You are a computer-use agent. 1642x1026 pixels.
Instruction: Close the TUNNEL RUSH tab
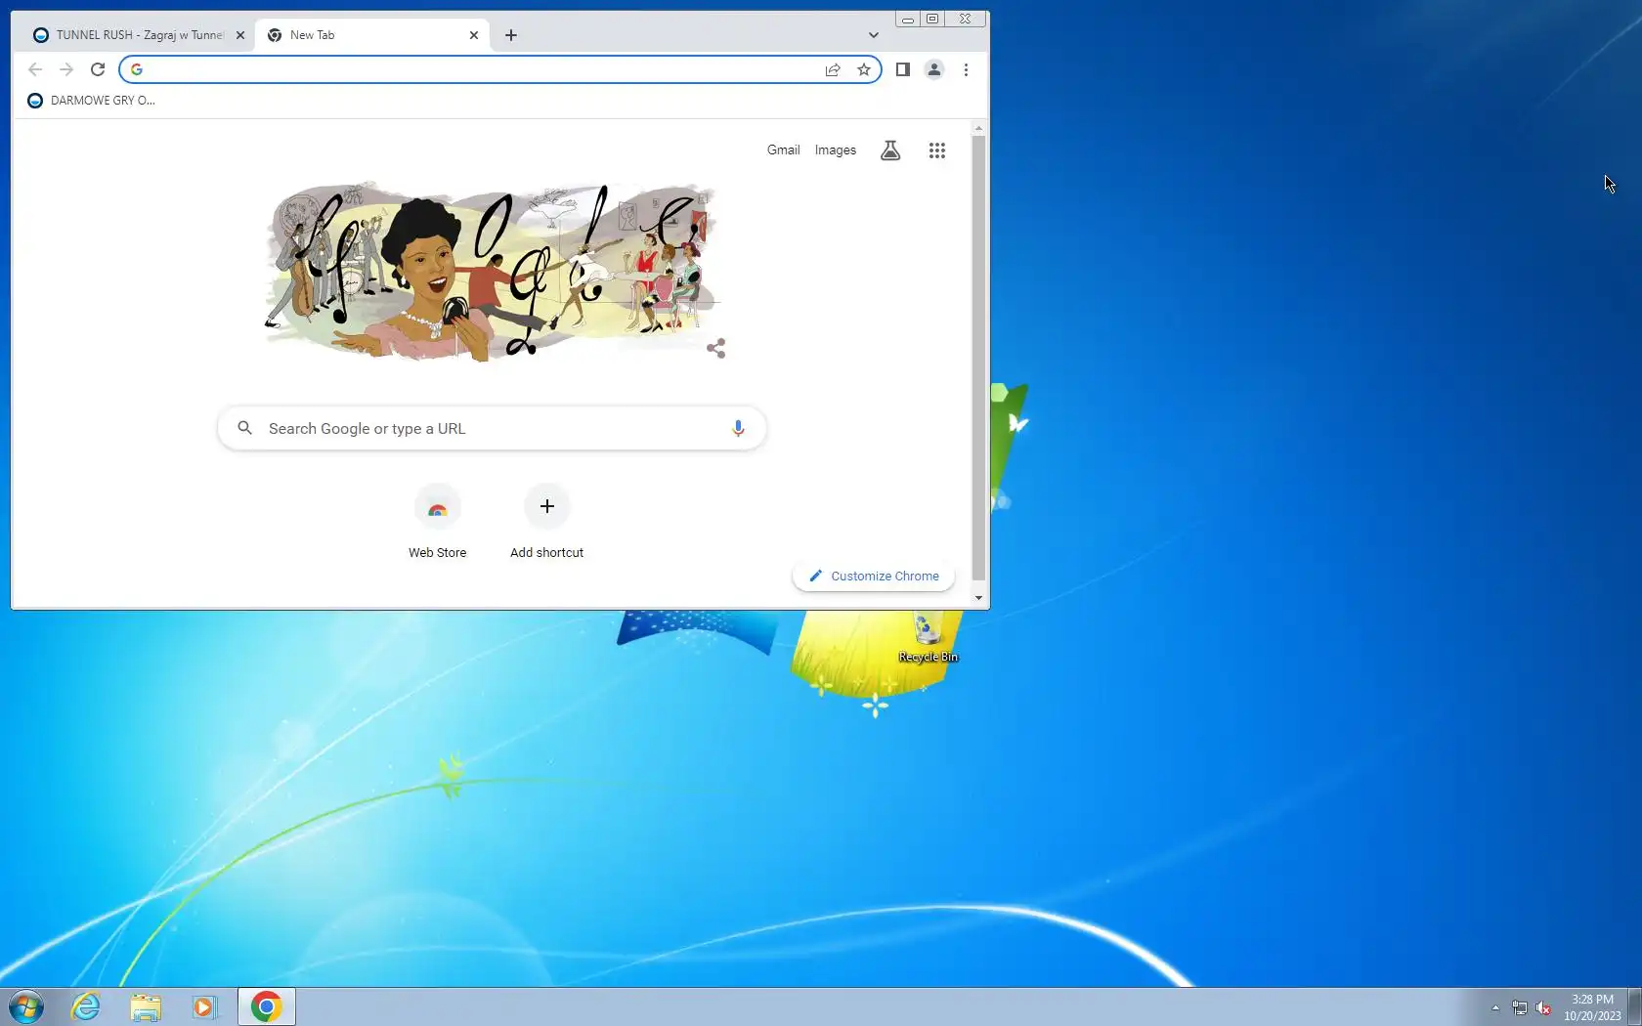(x=240, y=35)
